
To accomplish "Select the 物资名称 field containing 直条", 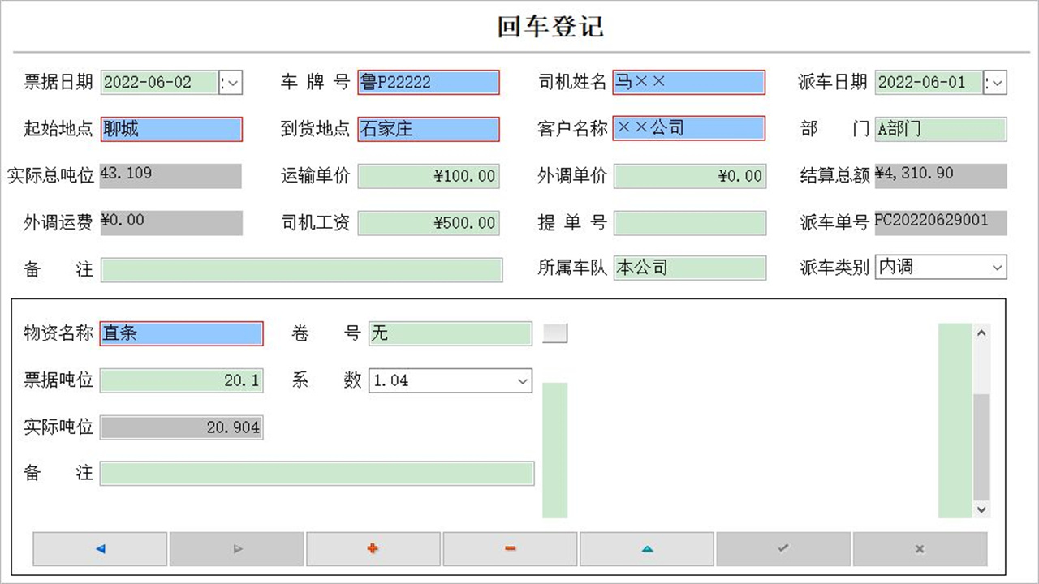I will click(181, 333).
